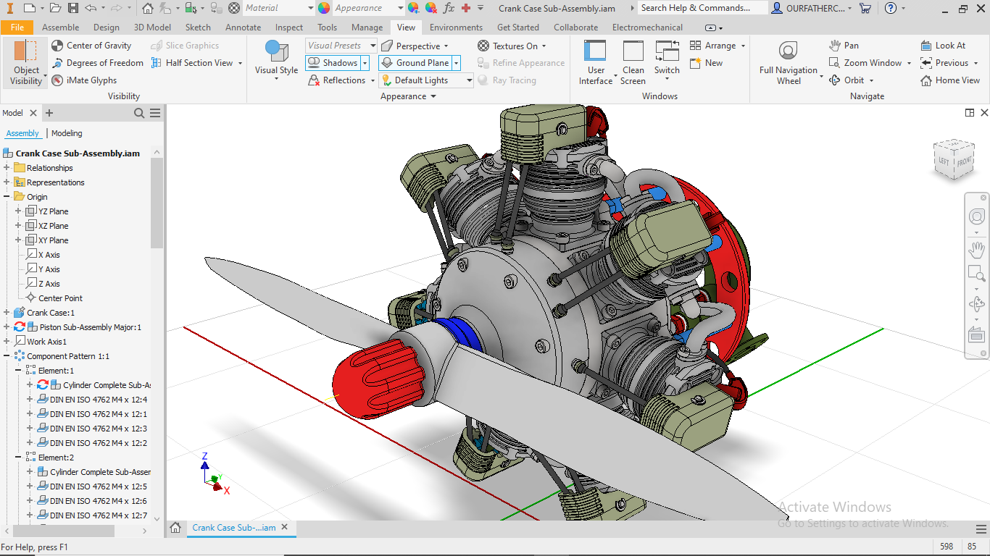The width and height of the screenshot is (990, 556).
Task: Expand the Relationships folder
Action: [x=7, y=168]
